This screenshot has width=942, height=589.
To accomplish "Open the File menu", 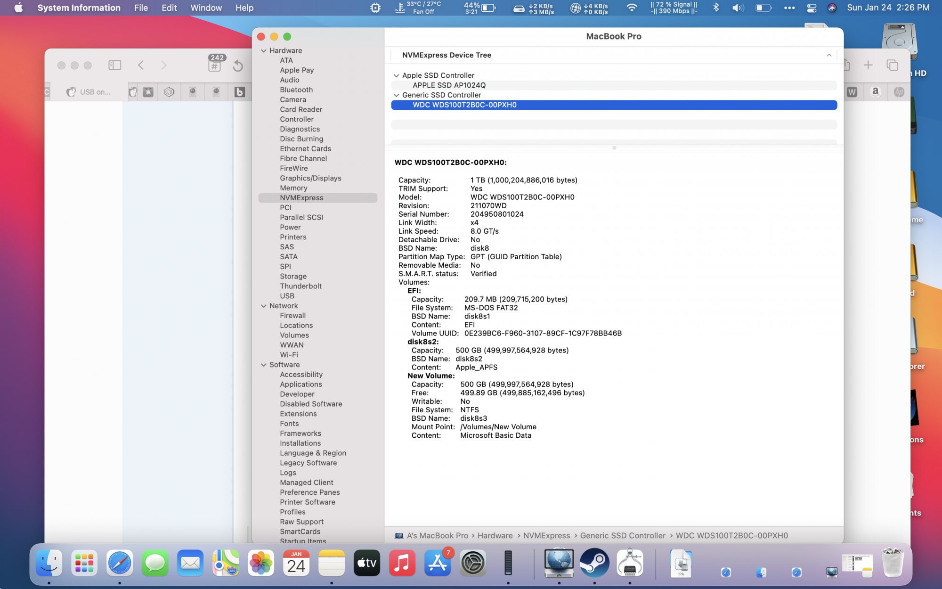I will point(141,8).
